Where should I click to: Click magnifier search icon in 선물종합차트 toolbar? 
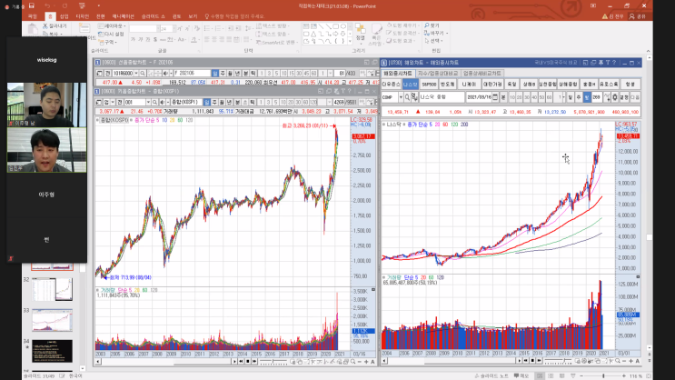click(143, 74)
